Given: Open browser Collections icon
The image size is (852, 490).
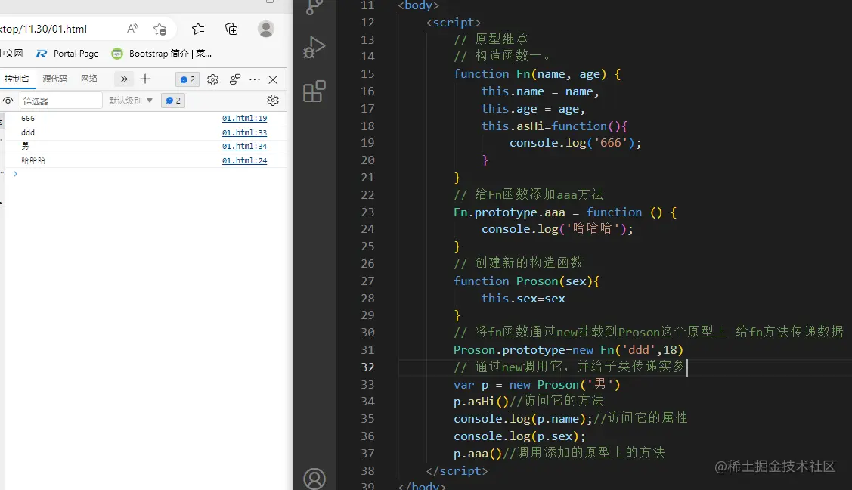Looking at the screenshot, I should pyautogui.click(x=231, y=29).
